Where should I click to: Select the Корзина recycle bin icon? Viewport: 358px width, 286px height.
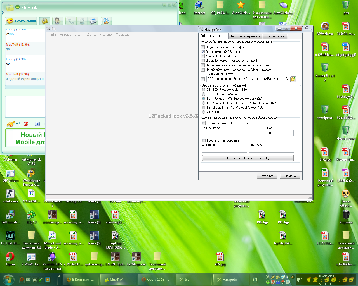(346, 217)
